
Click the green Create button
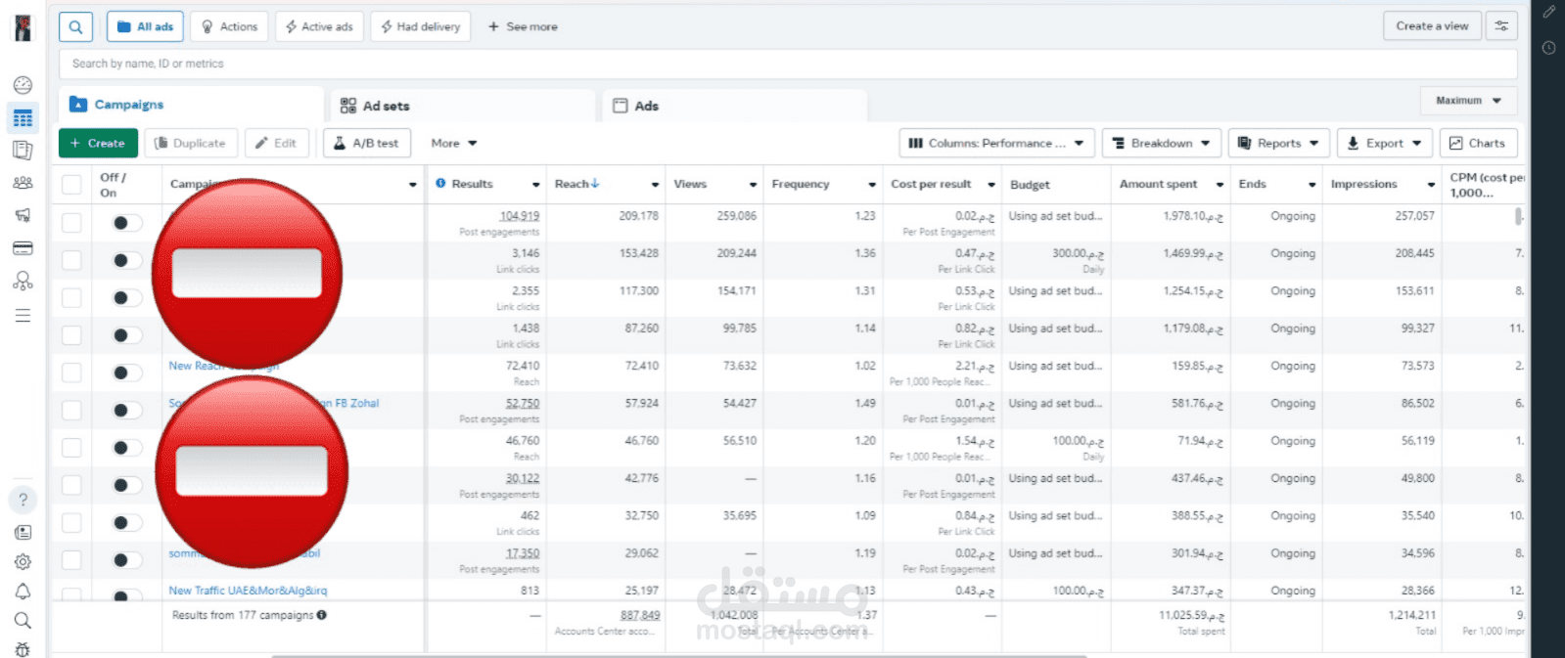tap(98, 143)
